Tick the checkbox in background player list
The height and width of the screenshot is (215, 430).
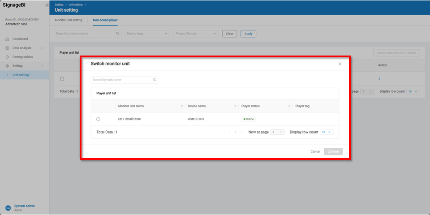tap(62, 78)
